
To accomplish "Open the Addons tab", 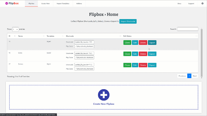I will point(79,4).
